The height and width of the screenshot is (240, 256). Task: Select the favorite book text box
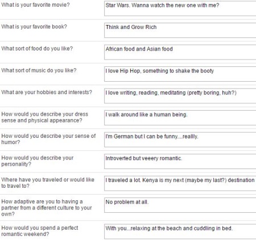[x=180, y=30]
